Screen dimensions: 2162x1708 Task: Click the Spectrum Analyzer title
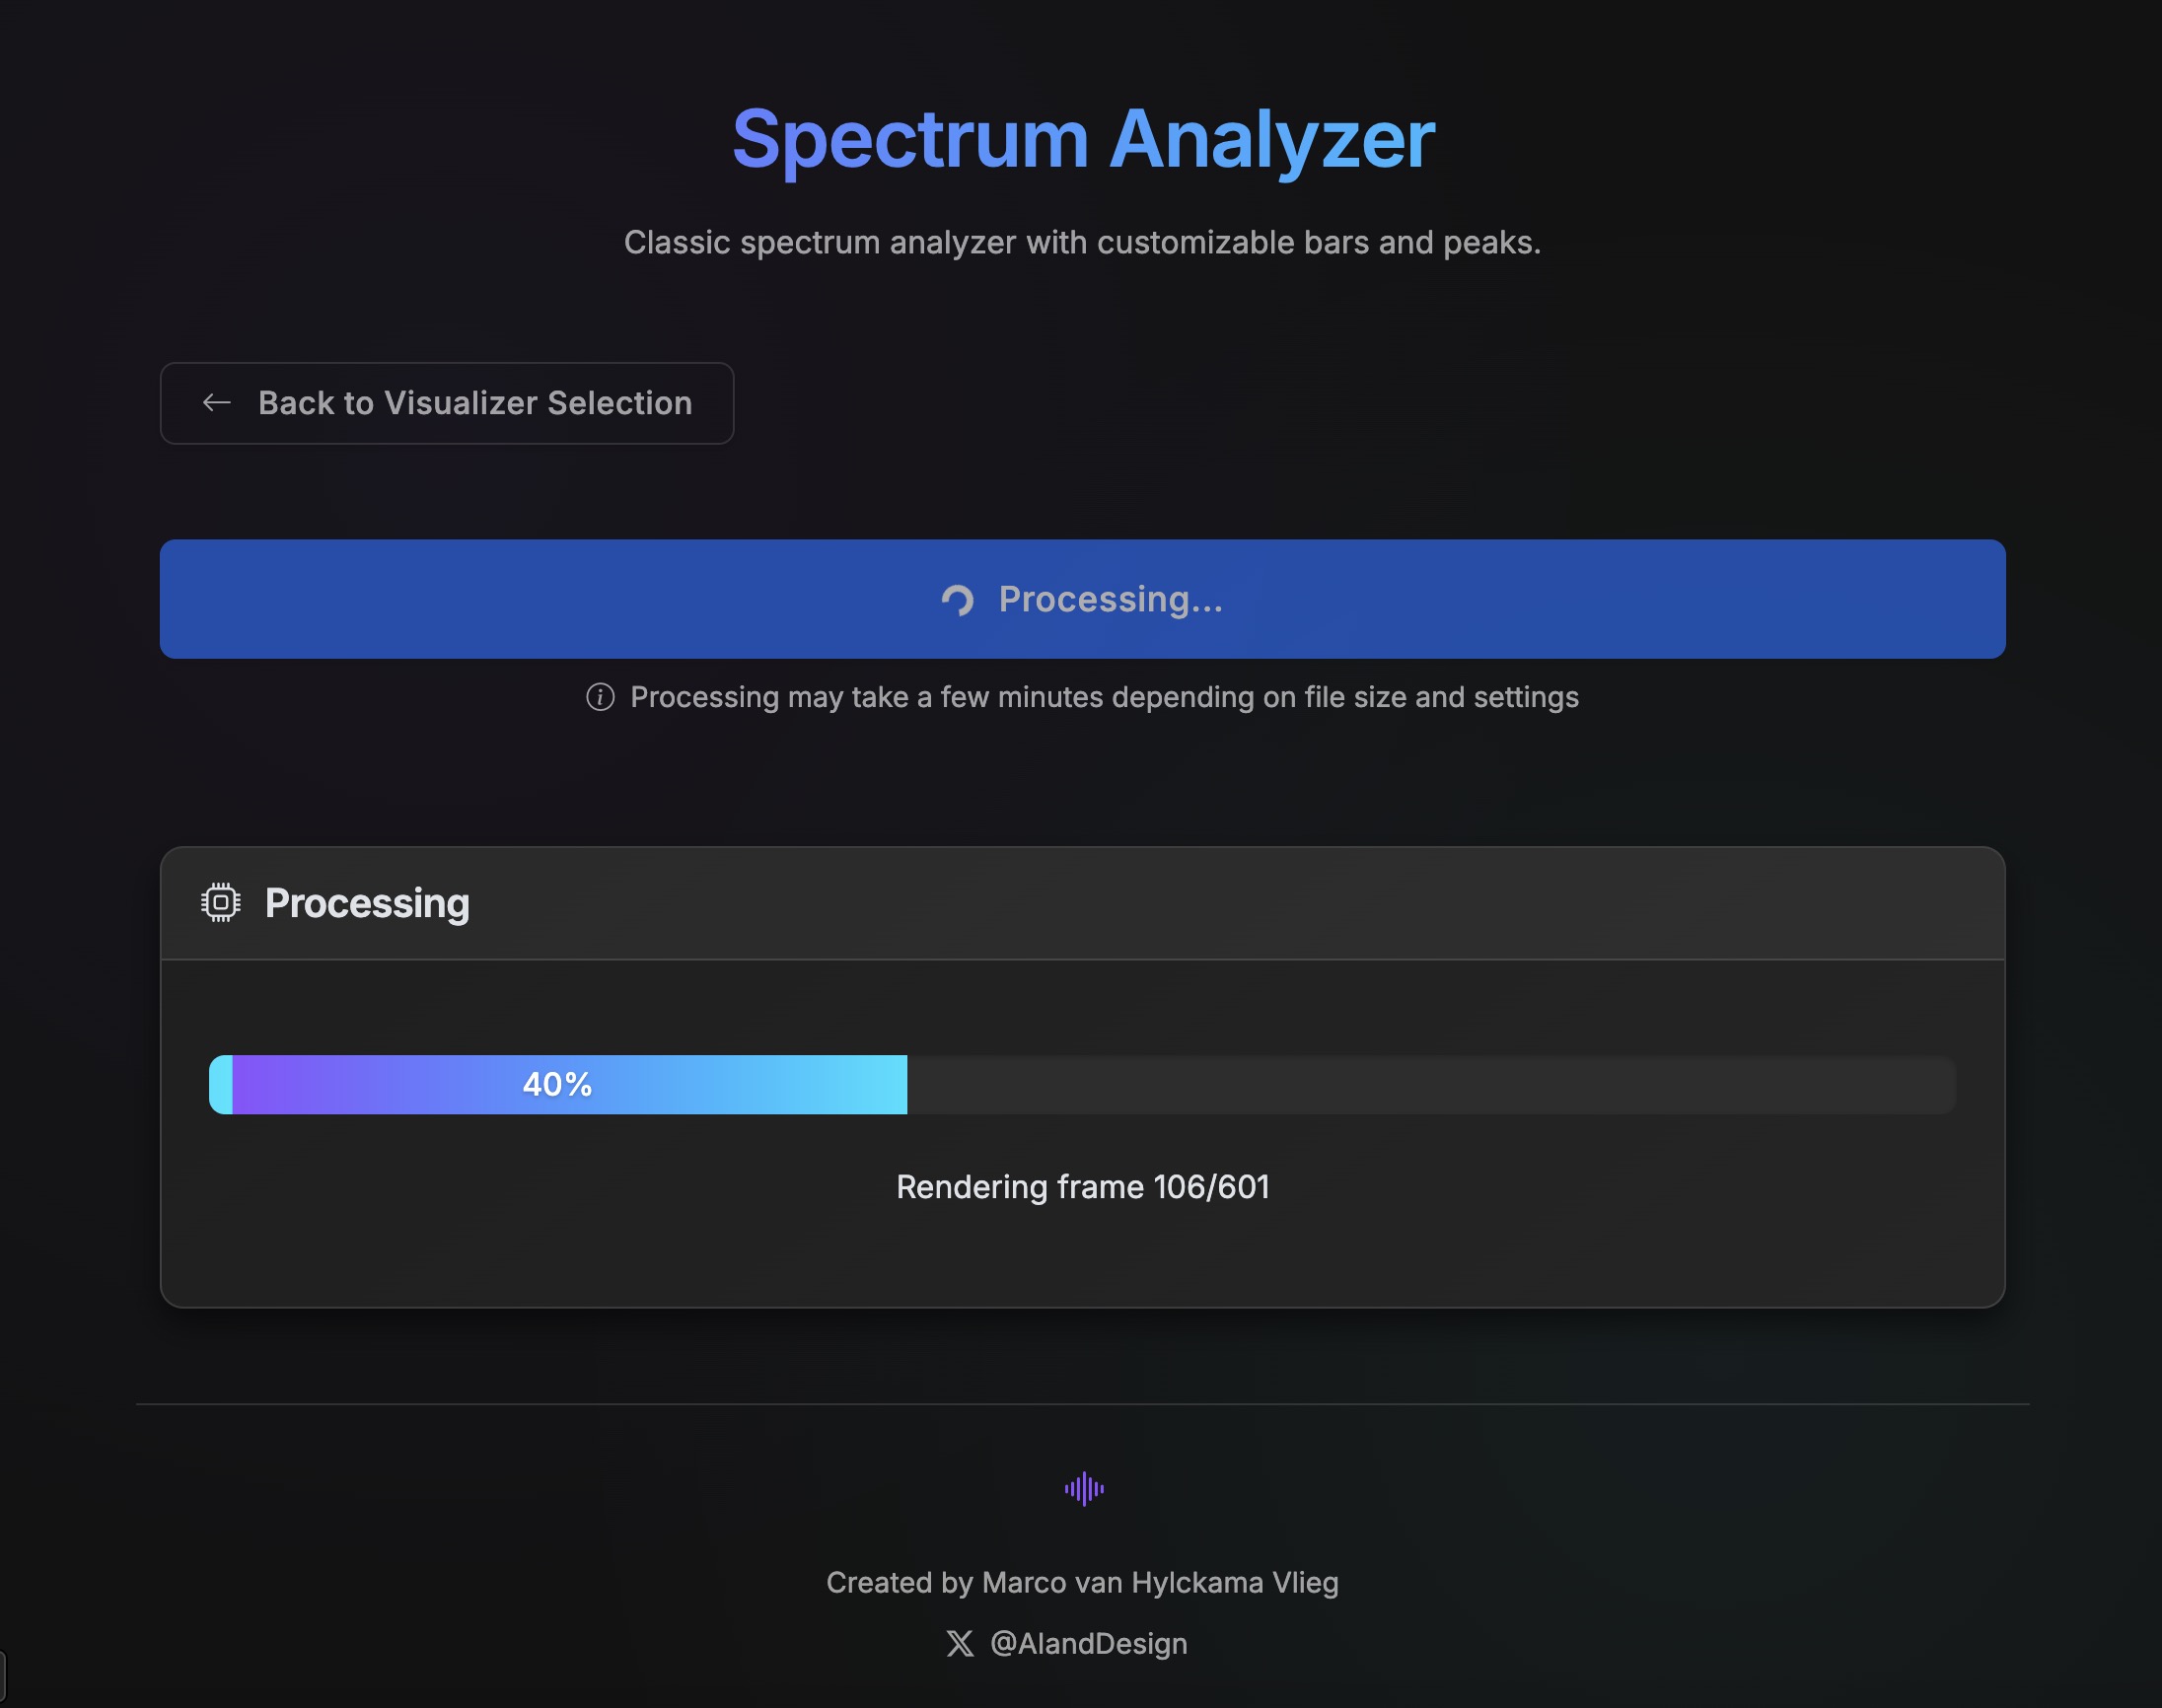click(x=1083, y=139)
